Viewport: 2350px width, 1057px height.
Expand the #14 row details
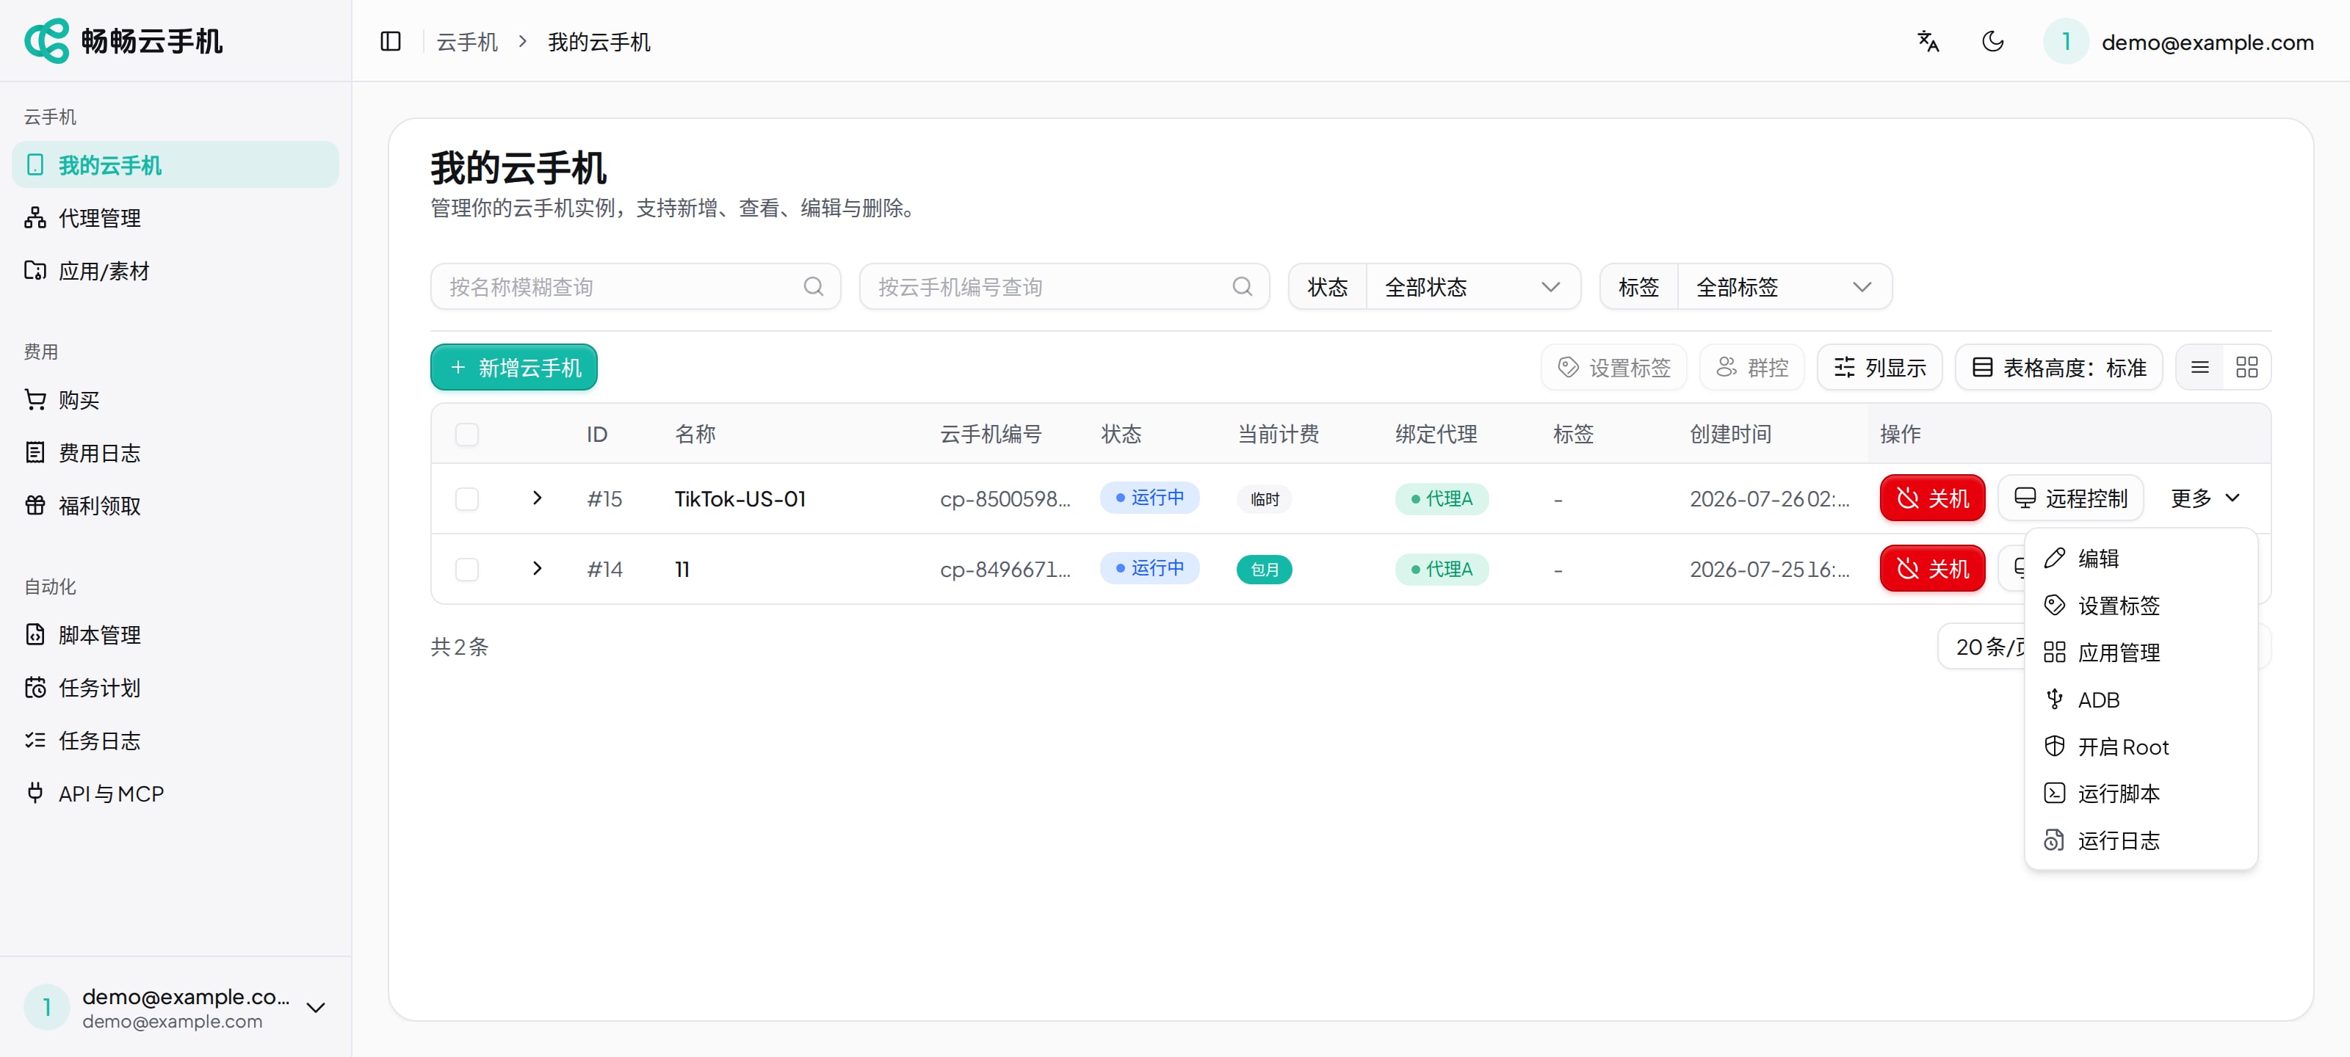pos(538,568)
